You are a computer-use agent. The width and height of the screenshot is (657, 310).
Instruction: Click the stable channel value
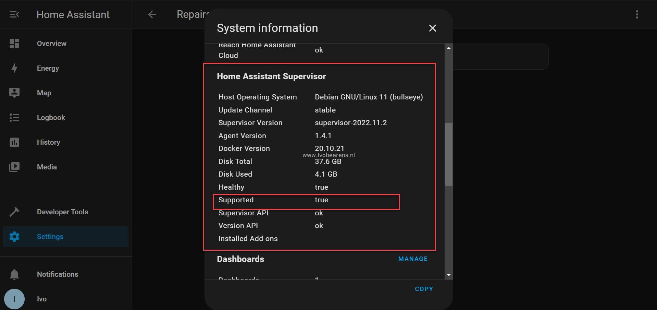pos(325,110)
